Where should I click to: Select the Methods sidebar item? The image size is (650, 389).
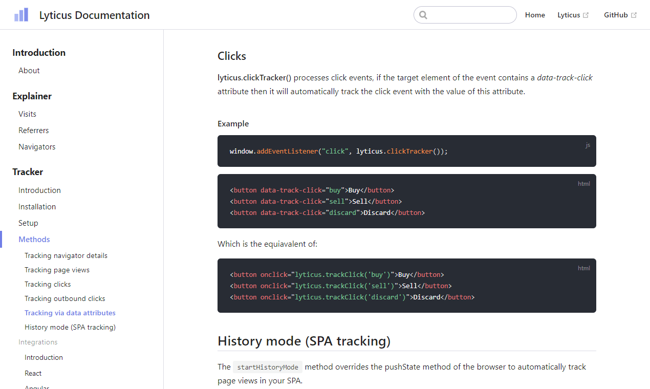click(34, 240)
